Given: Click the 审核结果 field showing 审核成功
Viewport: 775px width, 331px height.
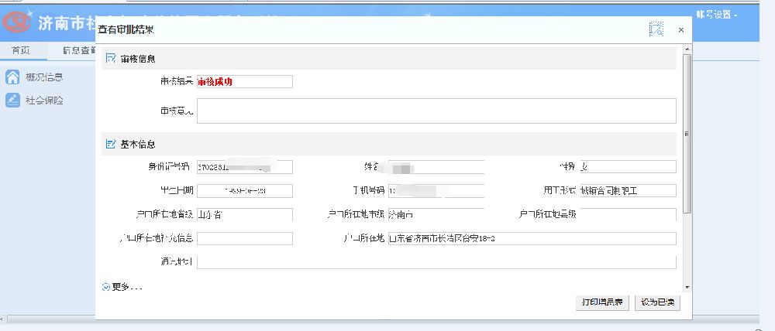Looking at the screenshot, I should click(x=245, y=82).
